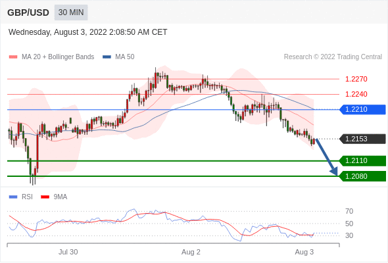Toggle the MA 20 + Bollinger Bands legend label
Screen dimensions: 388x263
click(x=58, y=57)
